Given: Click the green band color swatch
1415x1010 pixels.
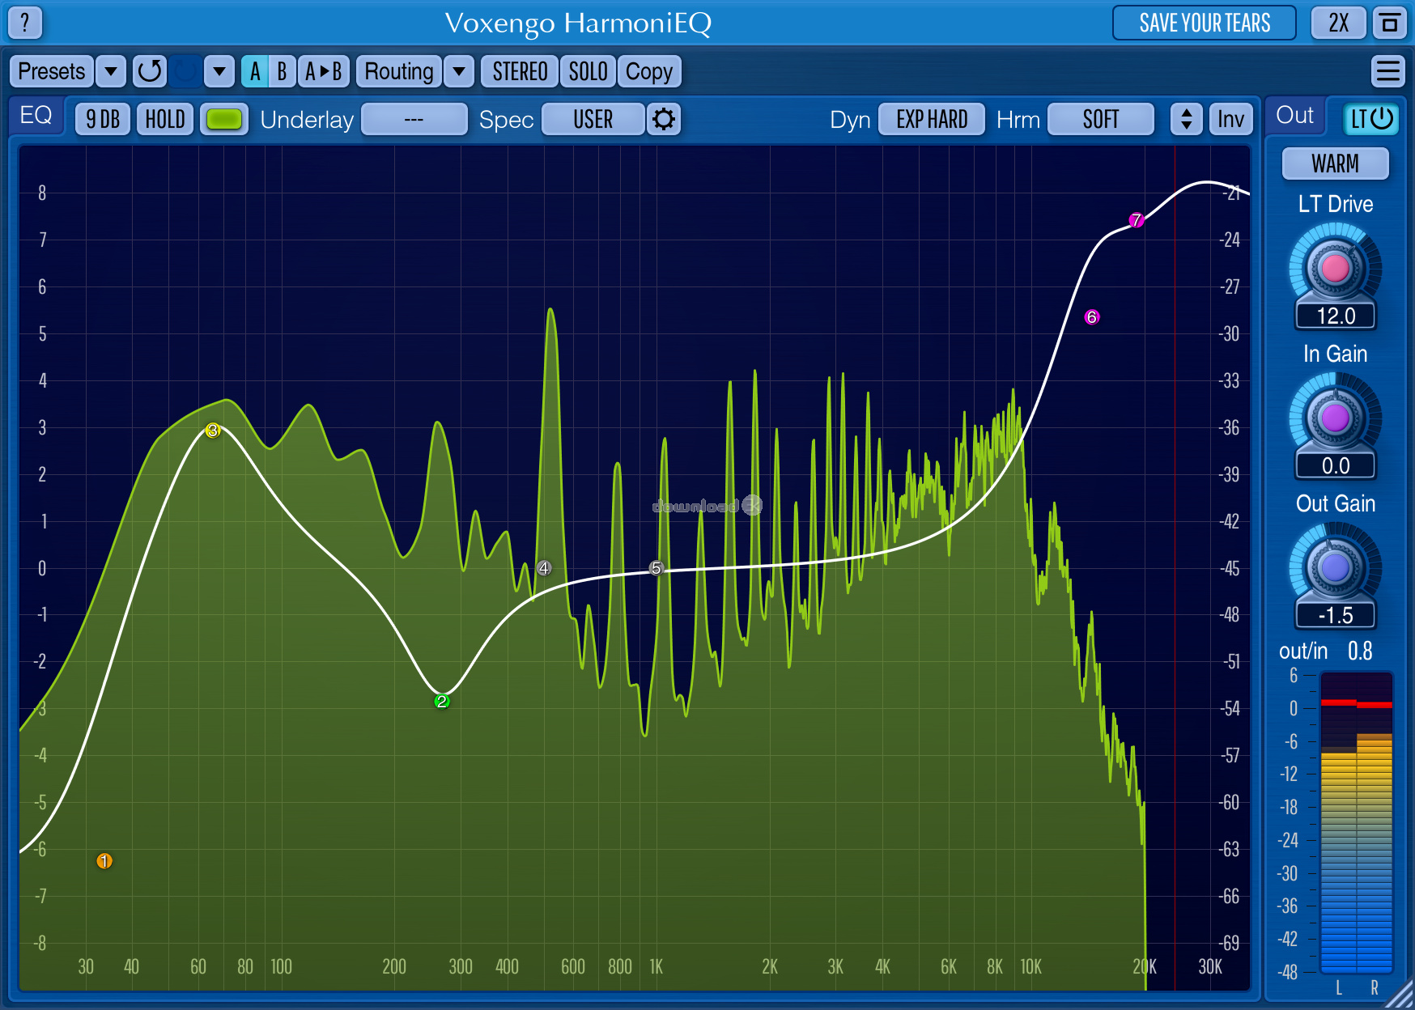Looking at the screenshot, I should pos(224,119).
